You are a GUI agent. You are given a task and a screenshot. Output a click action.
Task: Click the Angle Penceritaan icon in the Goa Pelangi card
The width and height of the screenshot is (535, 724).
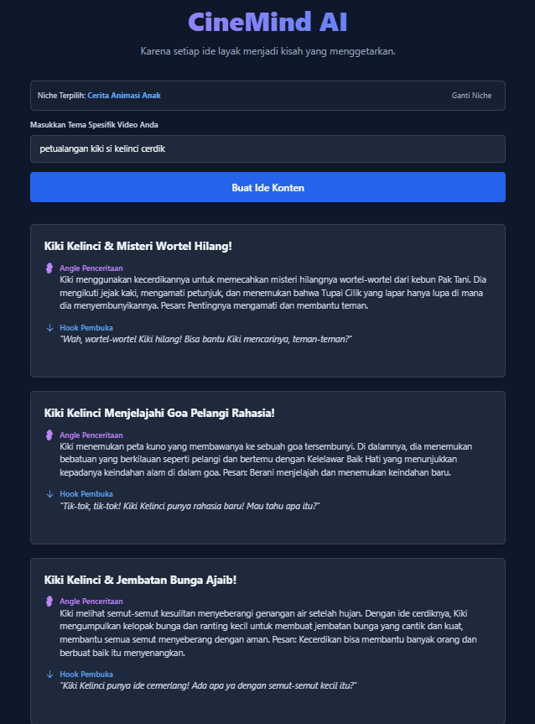coord(49,435)
